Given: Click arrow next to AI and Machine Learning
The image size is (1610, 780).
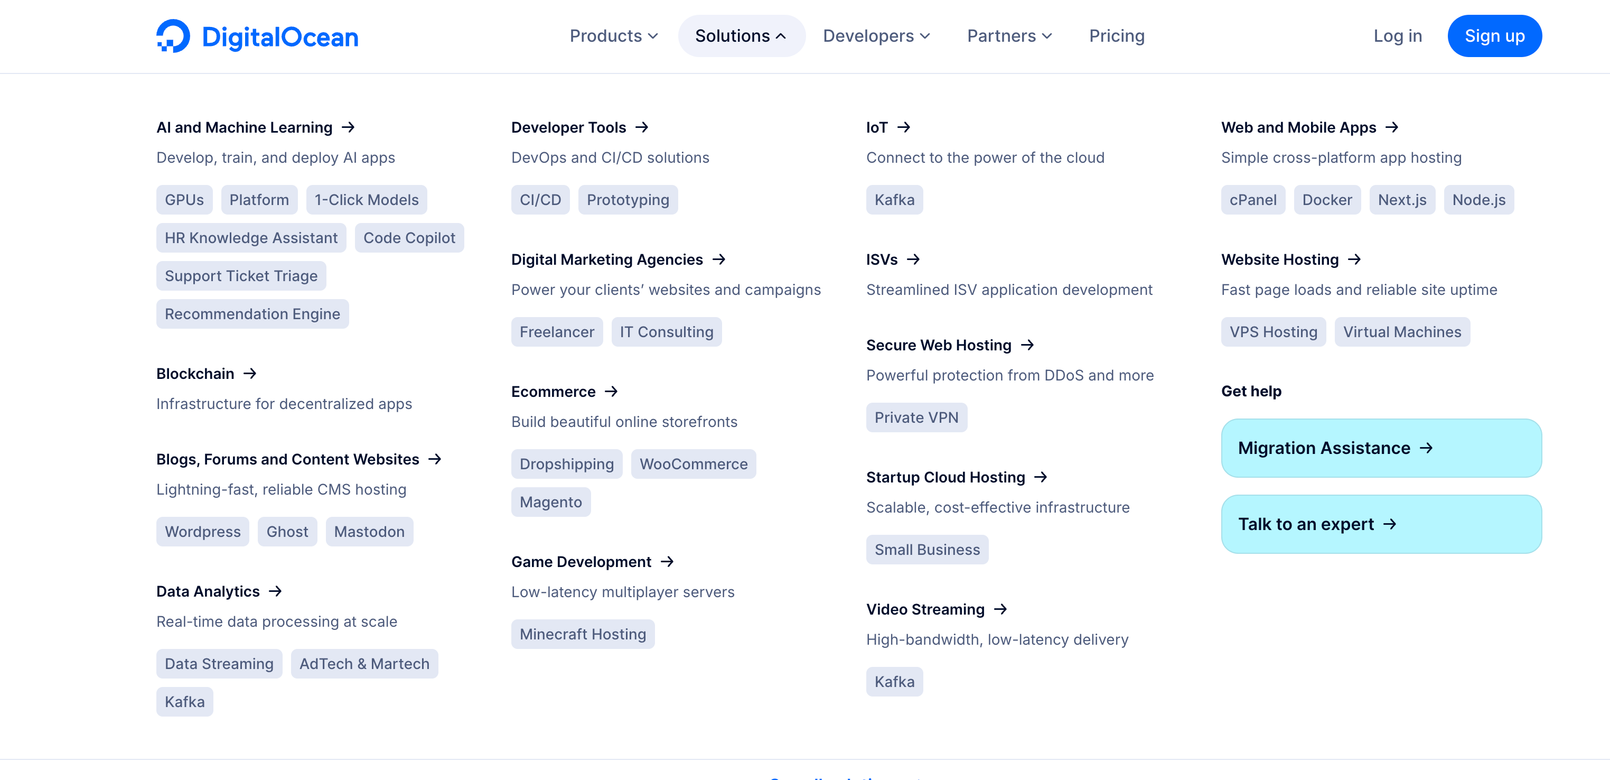Looking at the screenshot, I should tap(348, 127).
